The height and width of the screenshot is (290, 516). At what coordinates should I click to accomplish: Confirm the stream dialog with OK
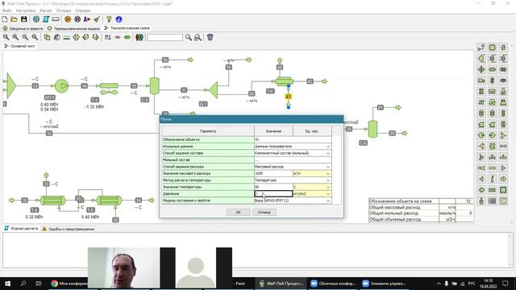tap(239, 213)
